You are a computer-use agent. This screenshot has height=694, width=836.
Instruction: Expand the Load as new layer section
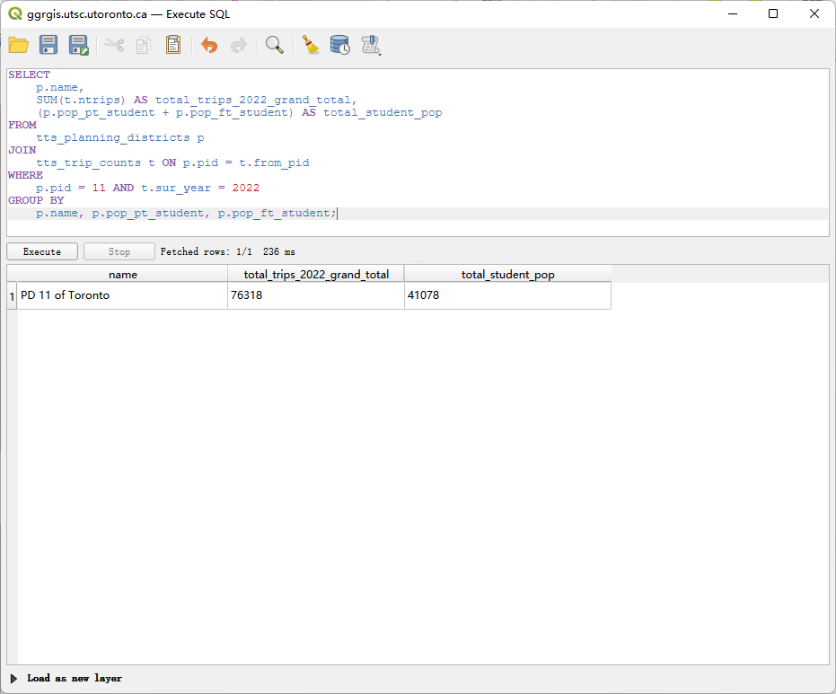[x=13, y=679]
